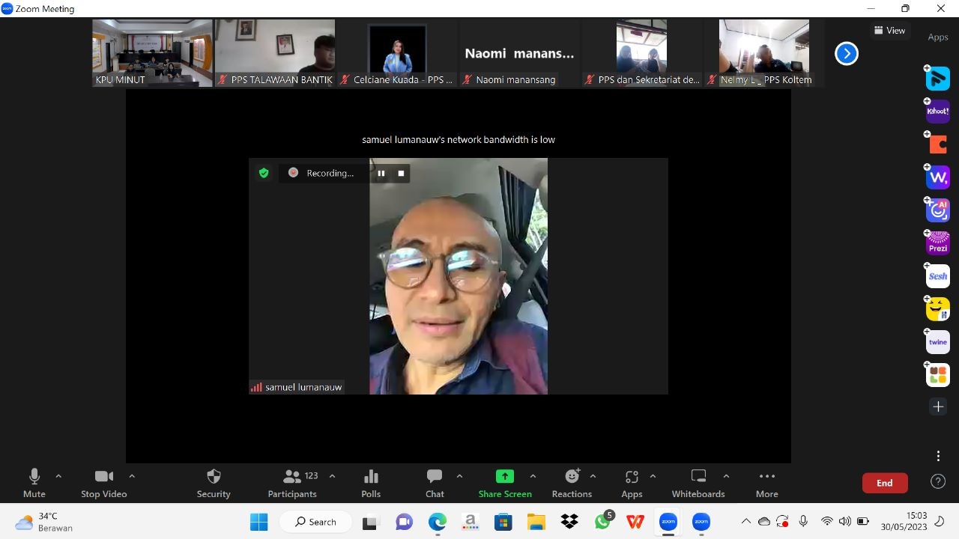This screenshot has width=959, height=539.
Task: Open the Whiteboards tool
Action: [698, 483]
